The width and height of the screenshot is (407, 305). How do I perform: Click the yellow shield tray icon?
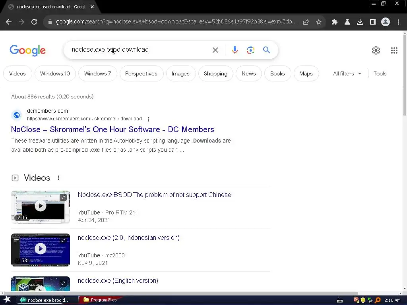363,300
